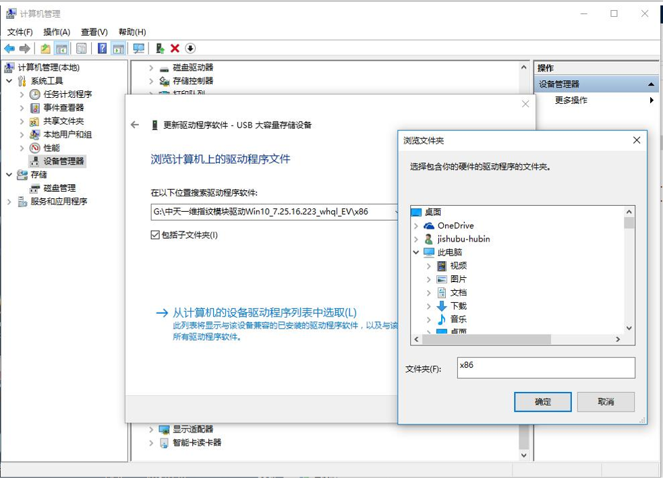This screenshot has width=663, height=479.
Task: Open the 操作(A) menu
Action: [57, 32]
